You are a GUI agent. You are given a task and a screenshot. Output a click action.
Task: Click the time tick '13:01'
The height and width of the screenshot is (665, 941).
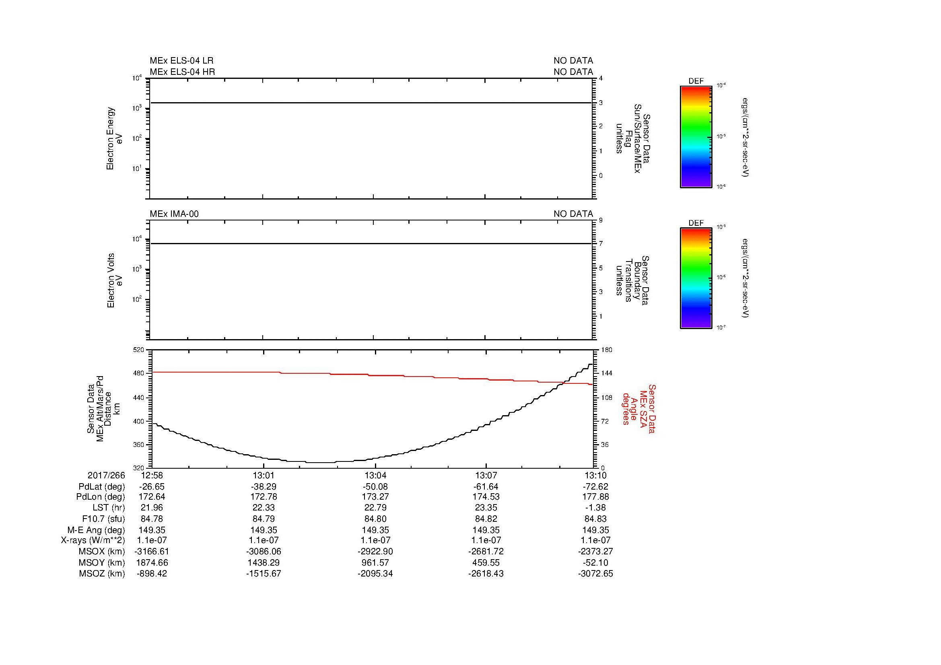264,475
